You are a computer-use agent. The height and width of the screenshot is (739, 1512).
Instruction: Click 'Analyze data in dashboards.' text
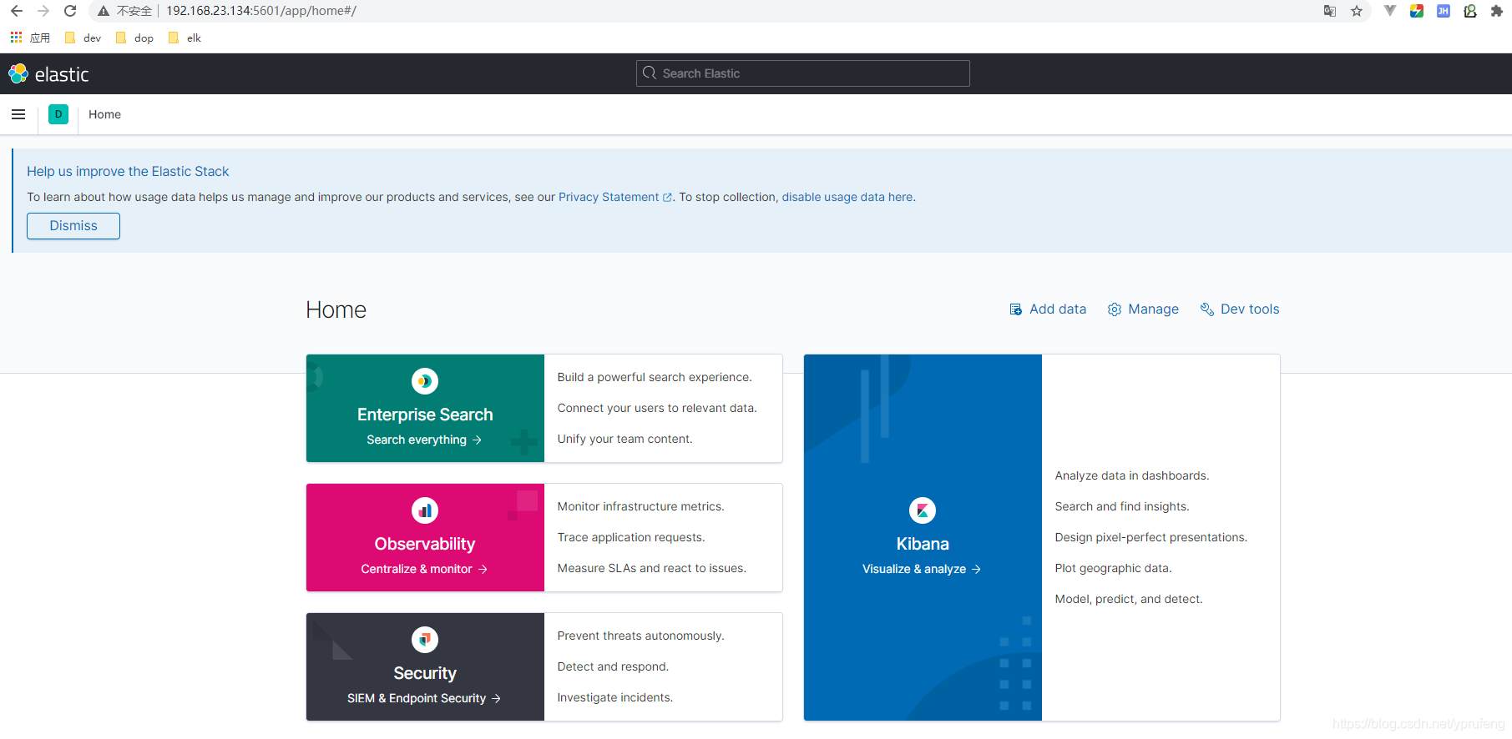pyautogui.click(x=1131, y=475)
